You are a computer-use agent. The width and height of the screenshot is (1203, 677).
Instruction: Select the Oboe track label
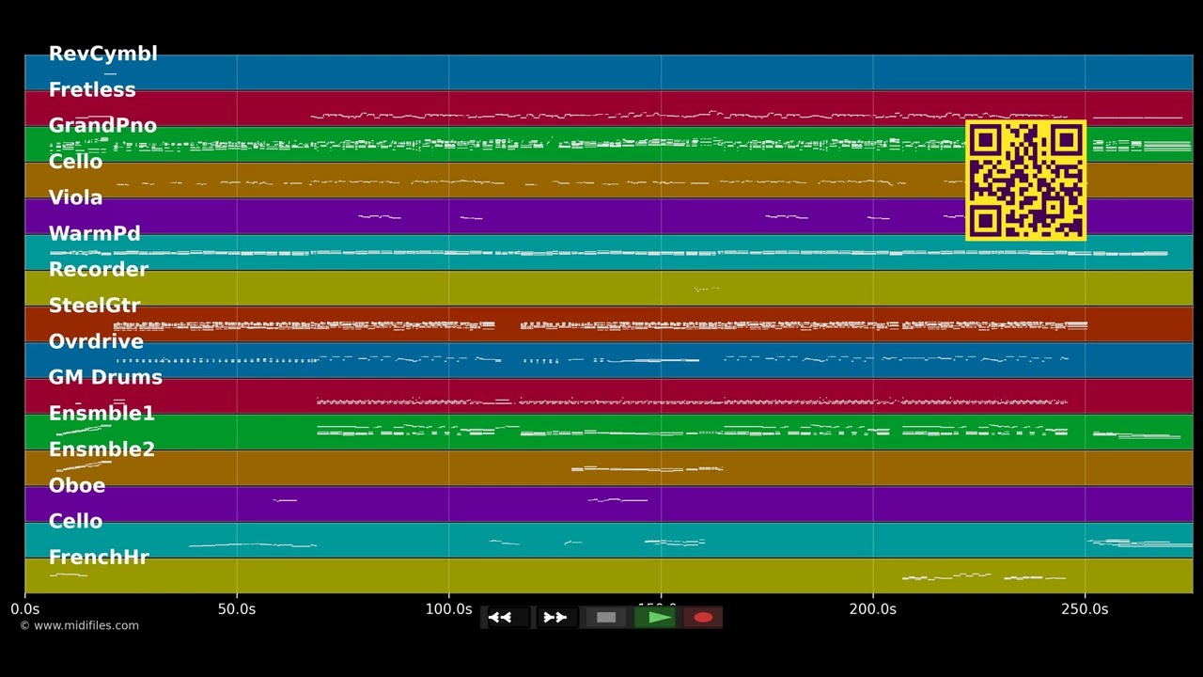[77, 485]
